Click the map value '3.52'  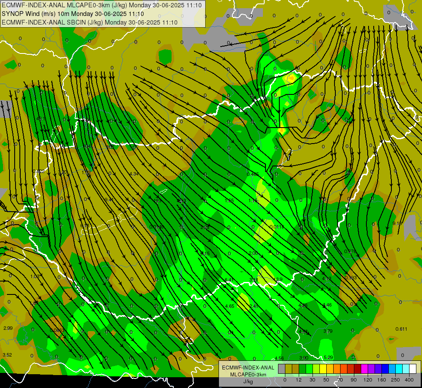pos(7,355)
